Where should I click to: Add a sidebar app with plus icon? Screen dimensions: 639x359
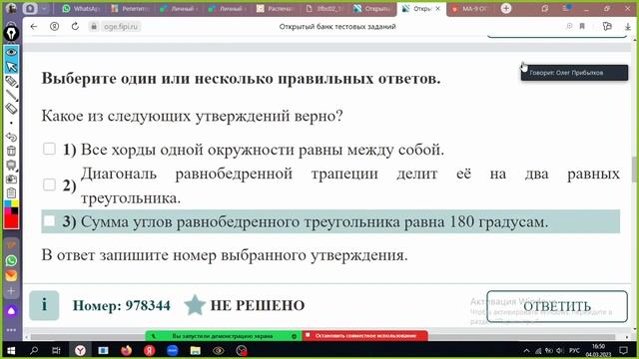point(11,291)
